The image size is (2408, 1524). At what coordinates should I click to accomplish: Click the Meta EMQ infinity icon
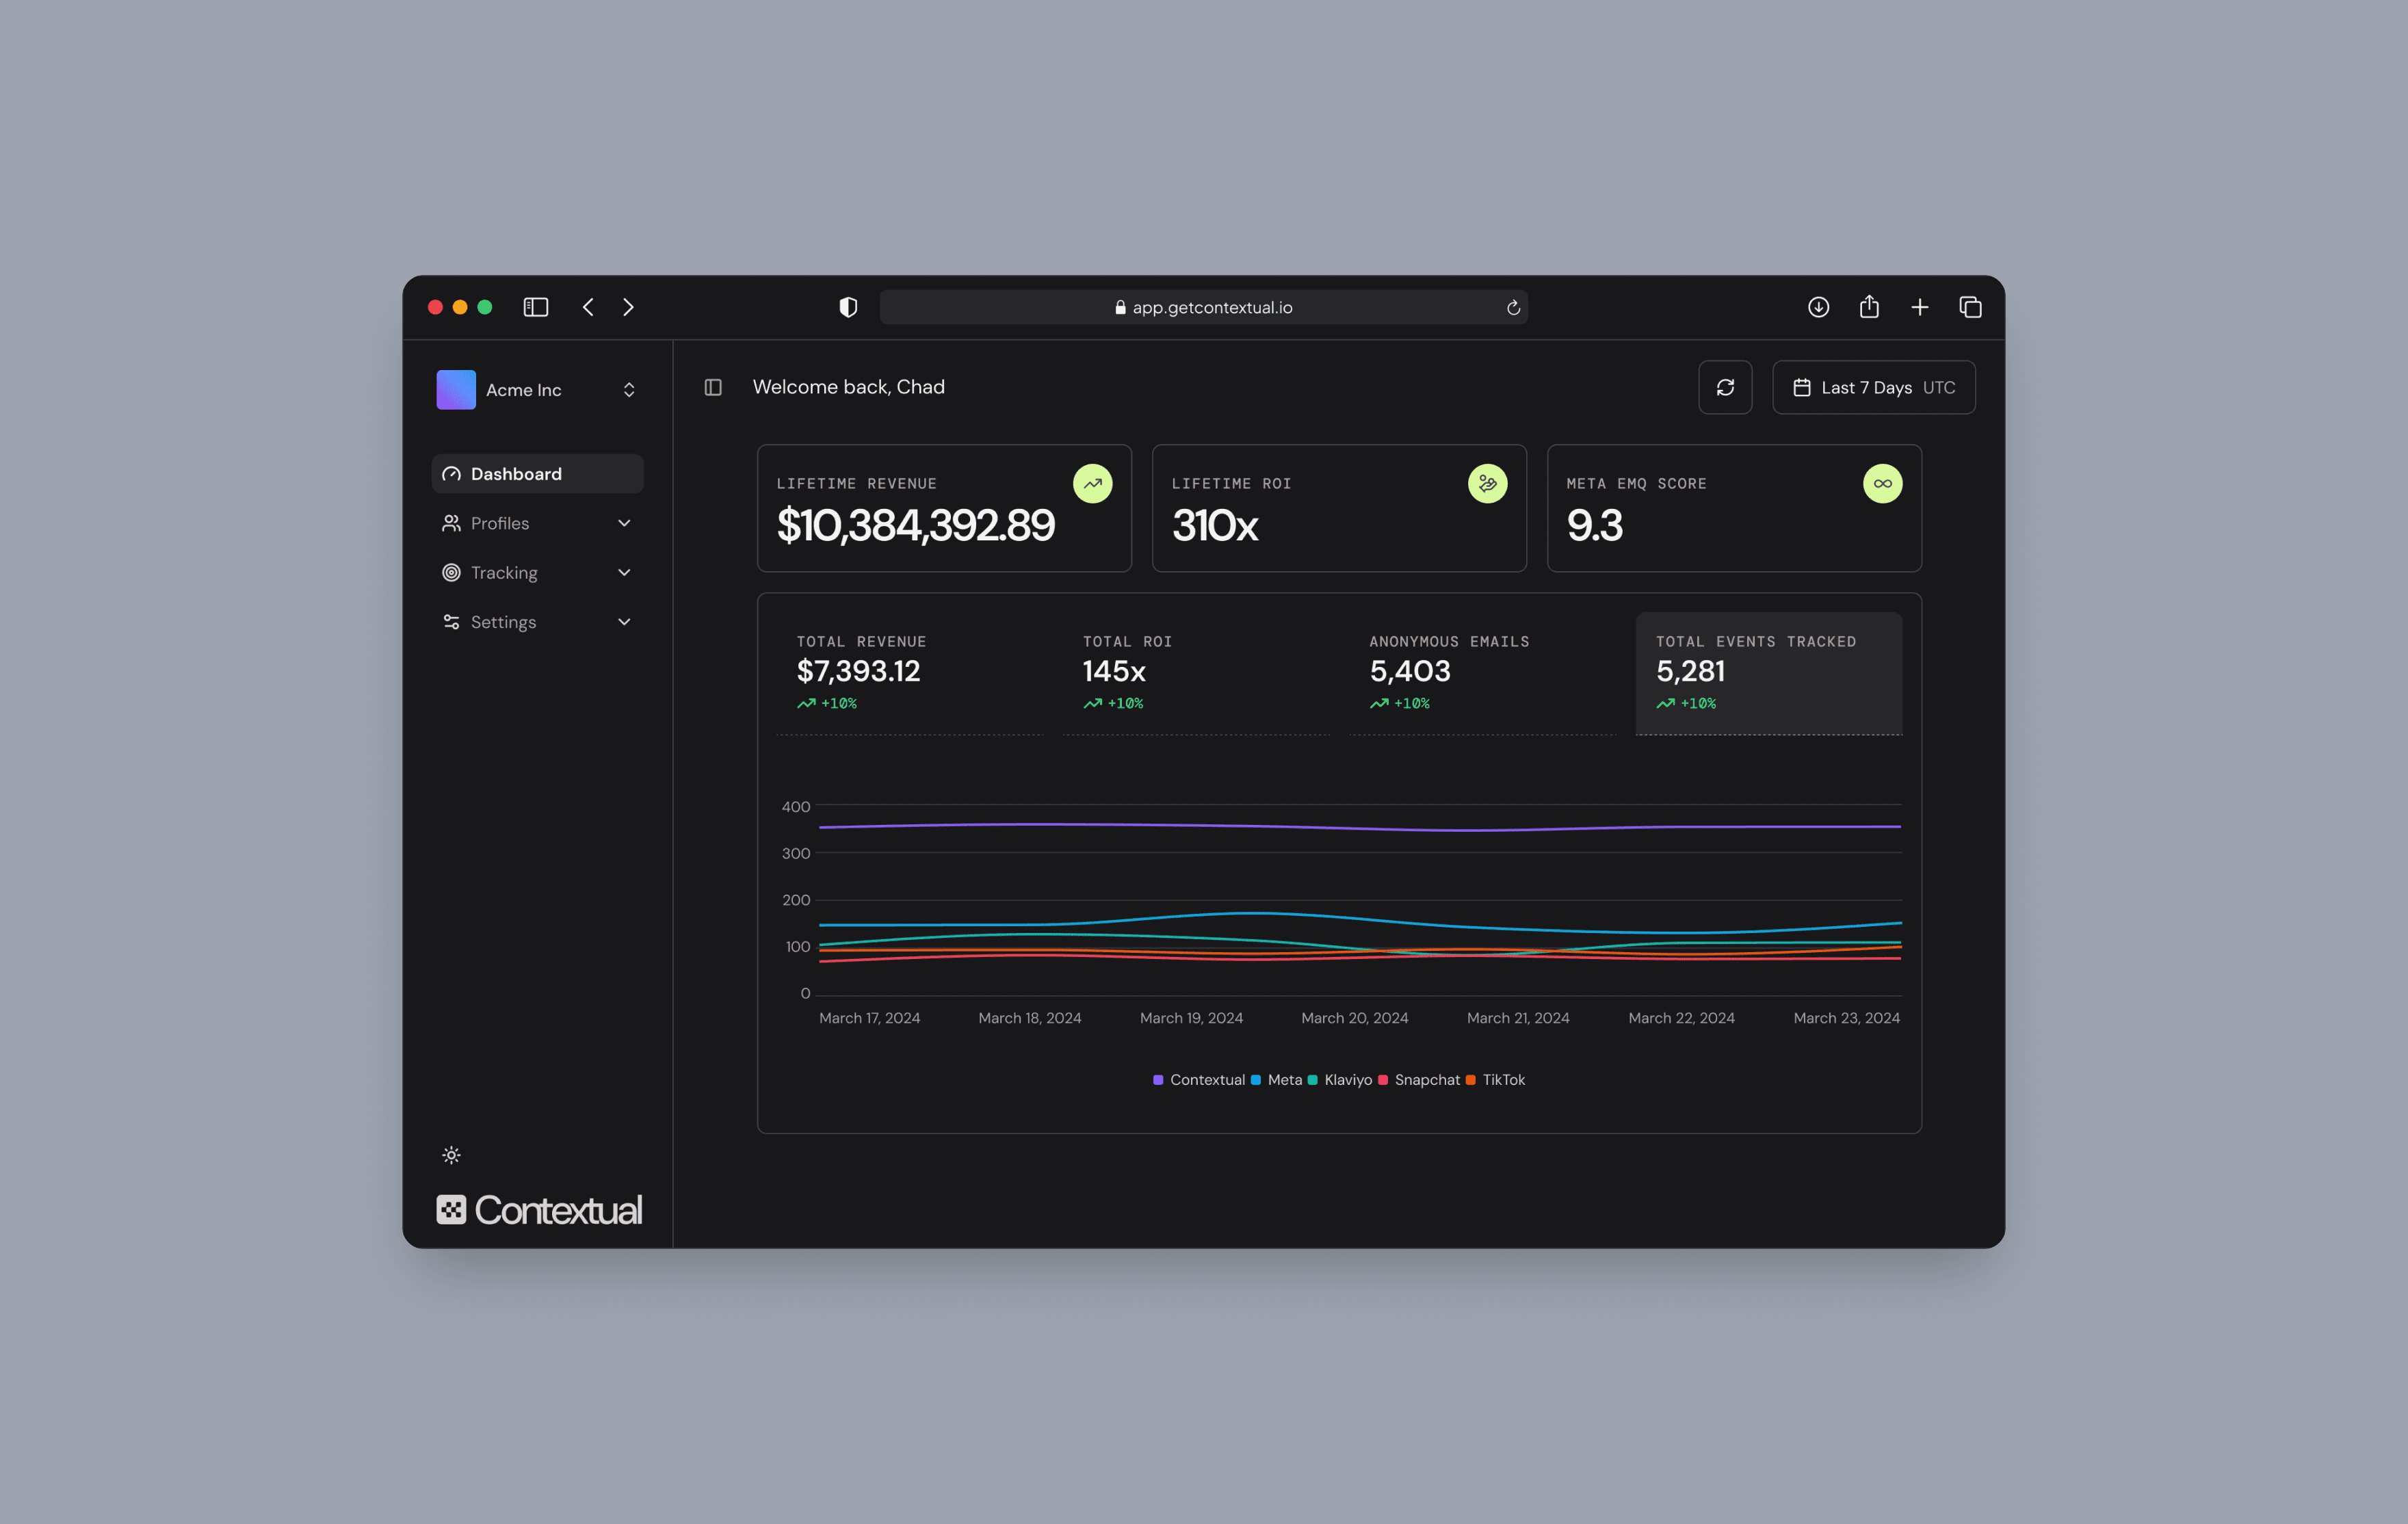(x=1882, y=484)
